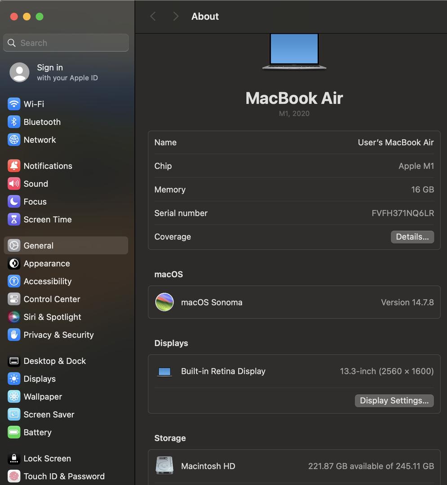The width and height of the screenshot is (447, 485).
Task: Click the Built-in Retina Display laptop icon
Action: pyautogui.click(x=164, y=372)
